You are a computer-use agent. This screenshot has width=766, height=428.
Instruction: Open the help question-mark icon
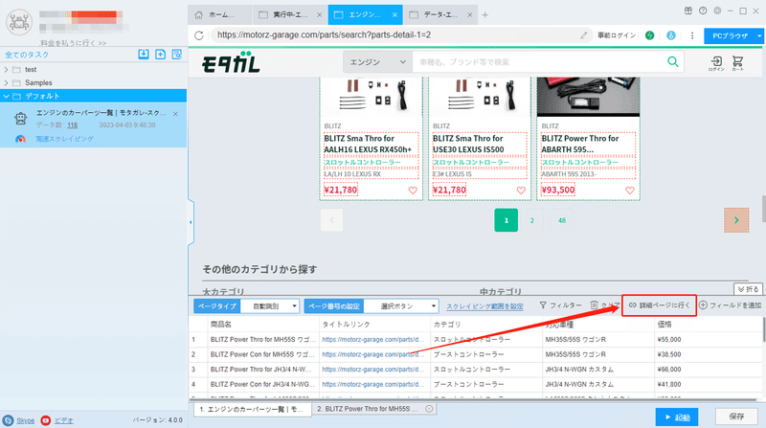coord(703,11)
